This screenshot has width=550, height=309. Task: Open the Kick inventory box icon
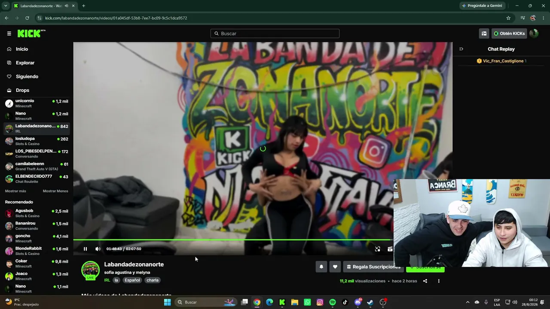click(x=484, y=33)
